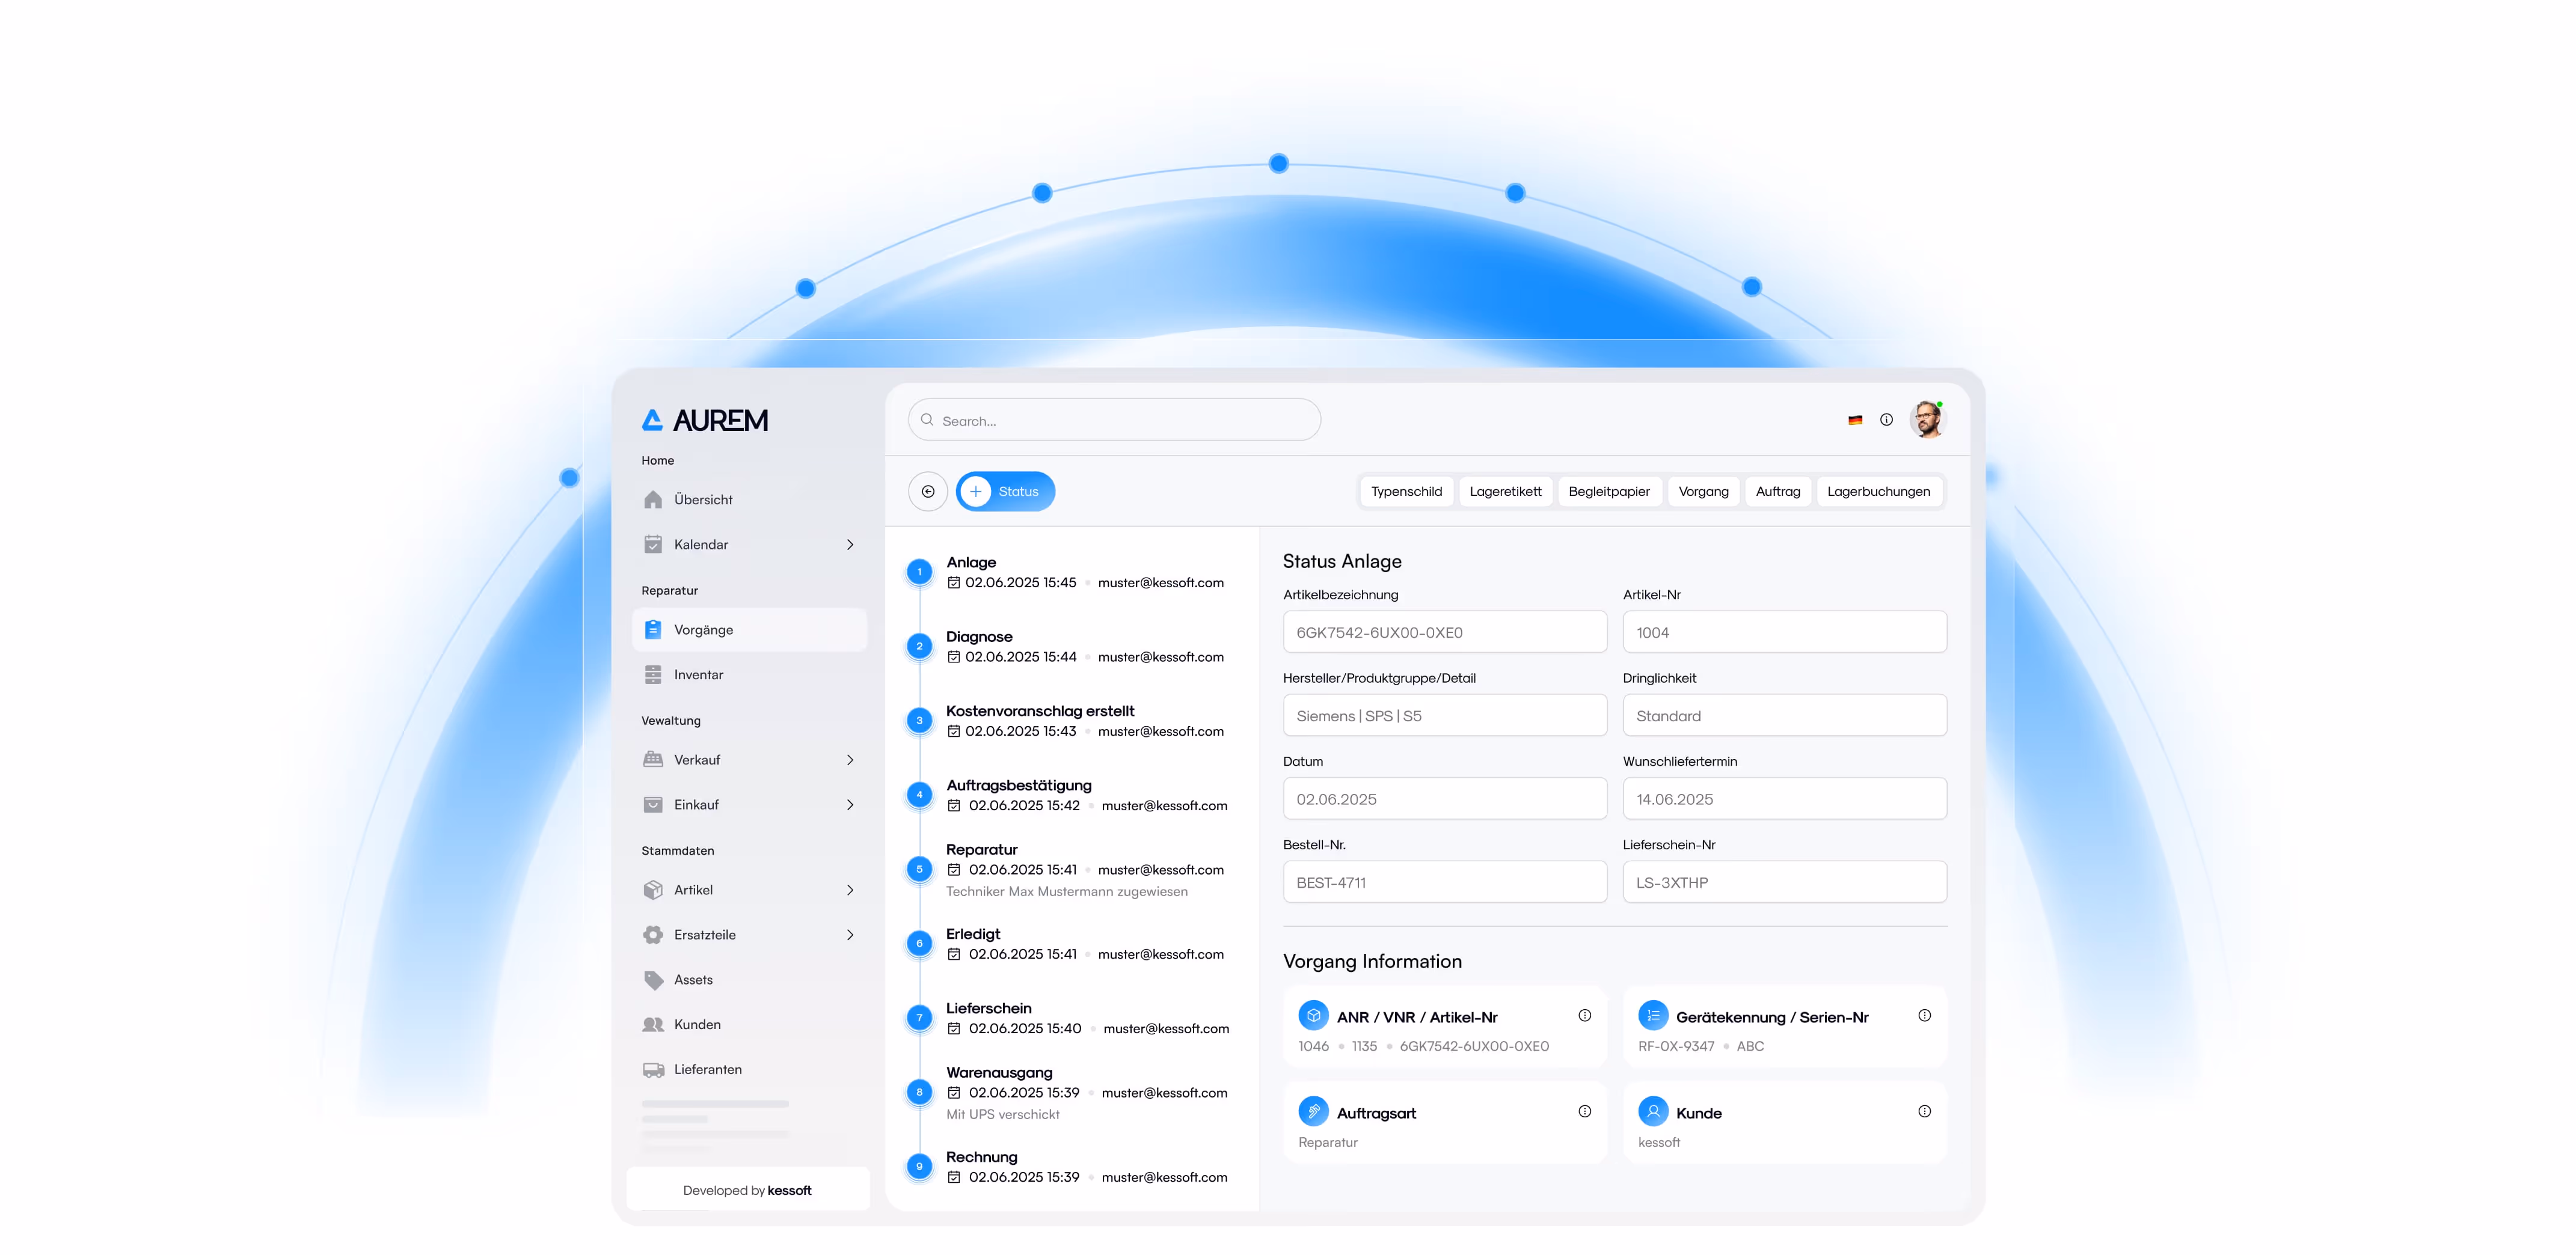This screenshot has width=2576, height=1255.
Task: Click the Search input field
Action: [1114, 420]
